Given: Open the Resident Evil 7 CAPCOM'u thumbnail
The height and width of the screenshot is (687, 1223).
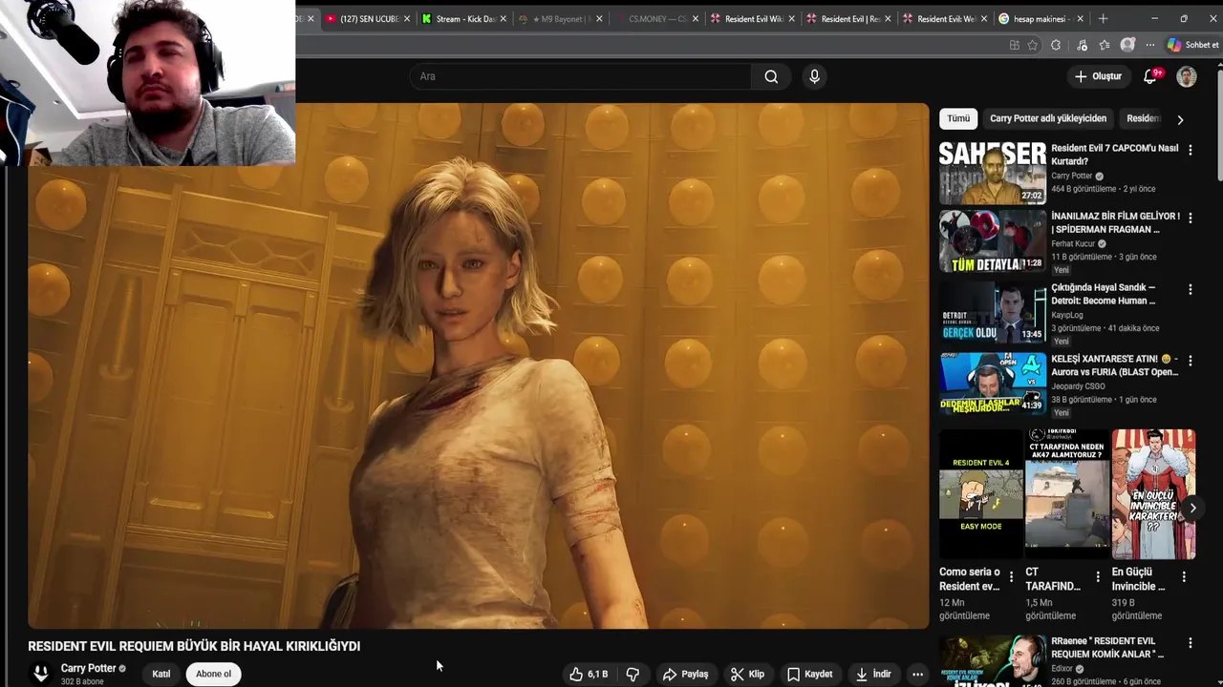Looking at the screenshot, I should 992,173.
